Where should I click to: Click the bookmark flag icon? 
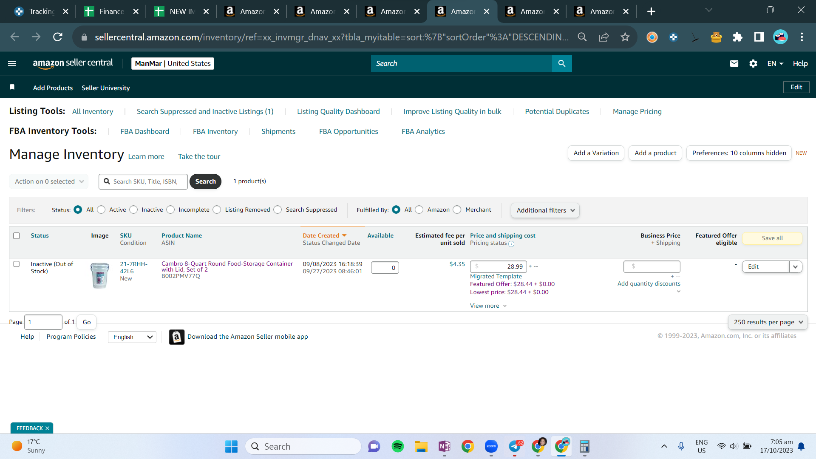pyautogui.click(x=12, y=87)
